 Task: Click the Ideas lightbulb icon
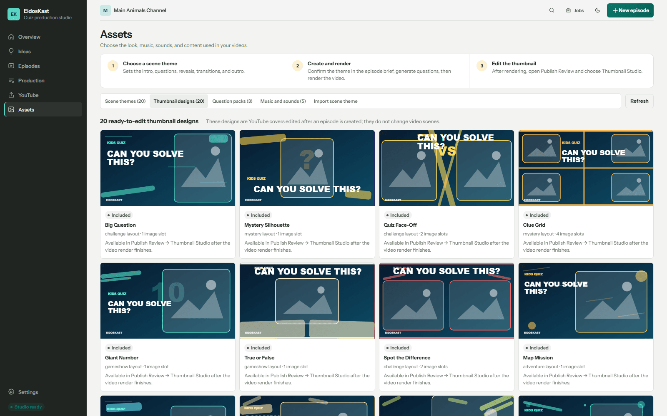click(11, 52)
